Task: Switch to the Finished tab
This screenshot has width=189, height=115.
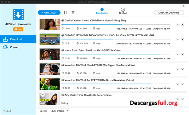Action: (x=123, y=11)
